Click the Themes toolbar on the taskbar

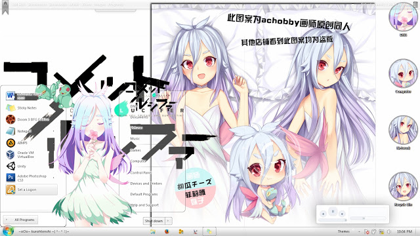point(343,231)
